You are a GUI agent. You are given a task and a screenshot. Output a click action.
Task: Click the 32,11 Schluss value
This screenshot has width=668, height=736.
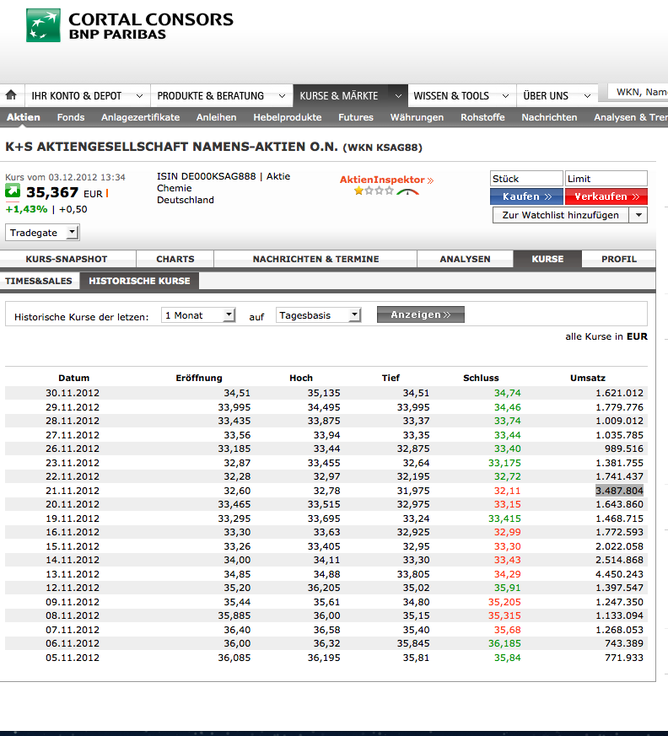pyautogui.click(x=508, y=491)
